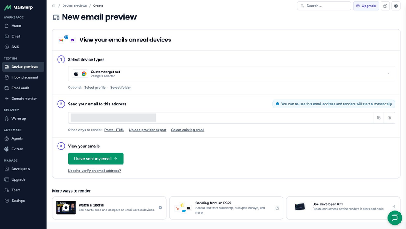The width and height of the screenshot is (406, 229).
Task: Click the home breadcrumb icon
Action: (54, 6)
